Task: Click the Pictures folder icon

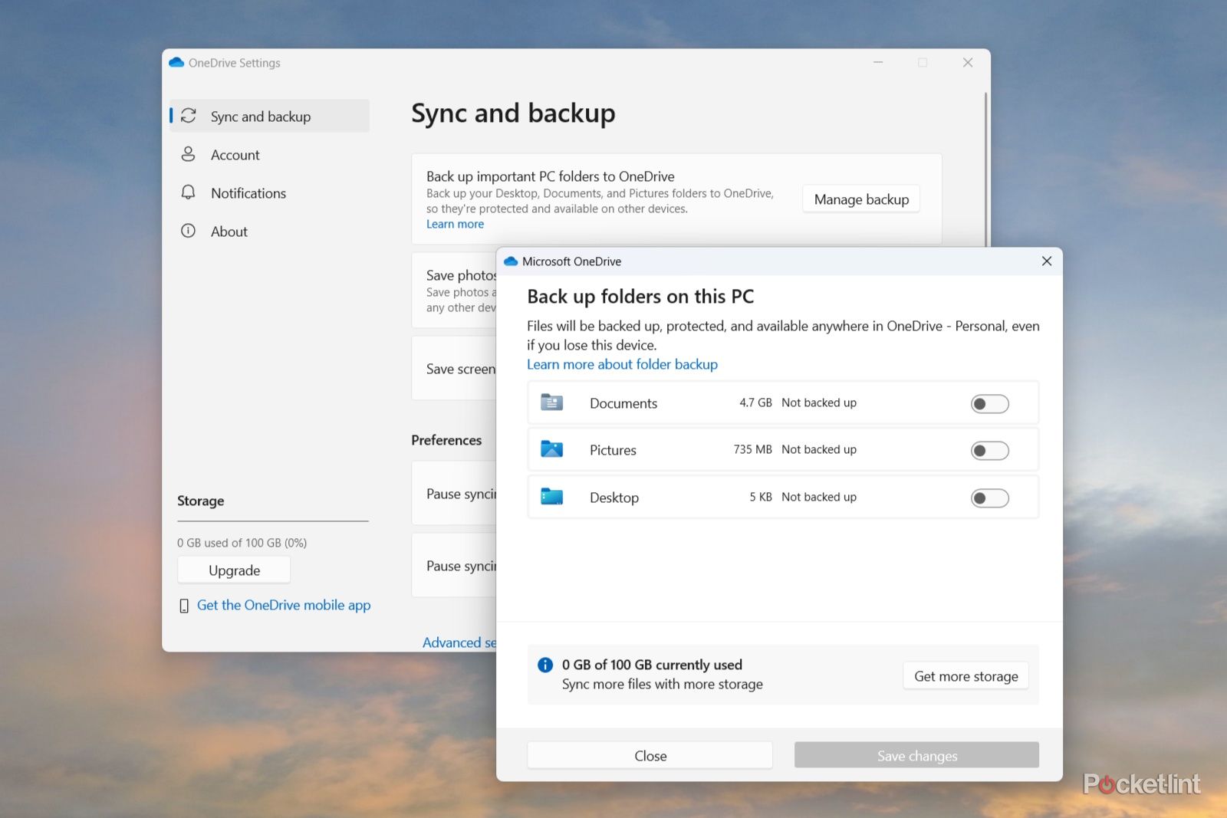Action: pos(553,450)
